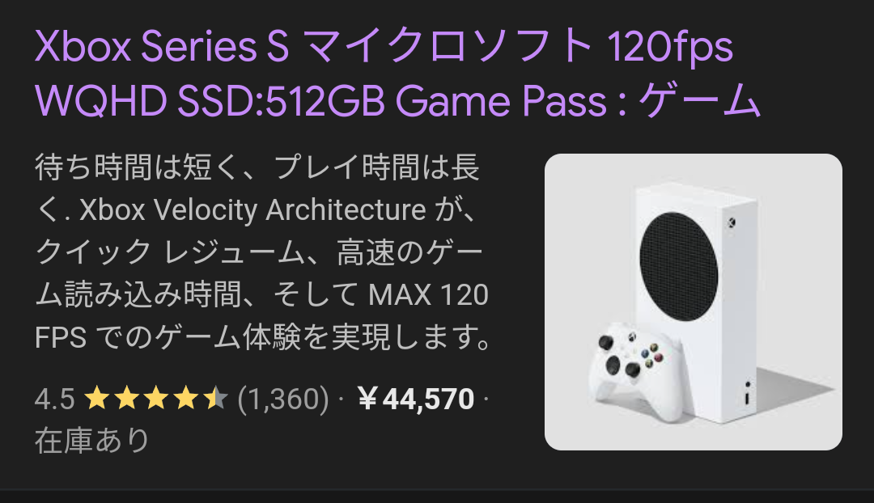Click the ￥44,570 price
874x503 pixels.
point(415,399)
